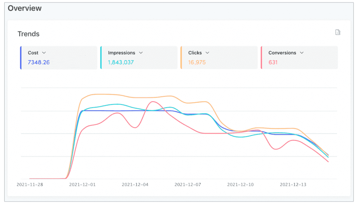Screen dimensions: 358x204
Task: Export the Trends report via the file-export icon
Action: 338,32
